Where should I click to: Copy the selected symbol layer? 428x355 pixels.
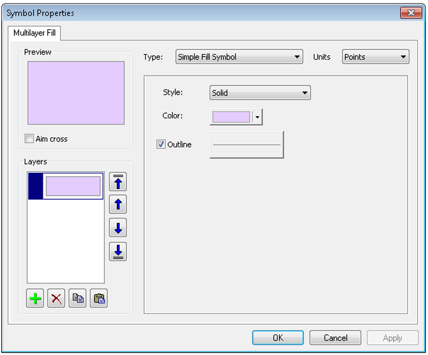78,298
